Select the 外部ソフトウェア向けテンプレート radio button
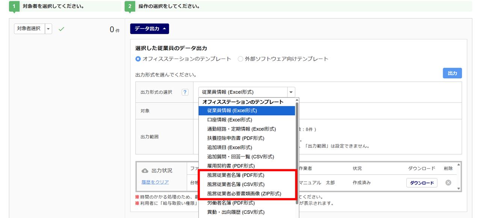 tap(240, 59)
